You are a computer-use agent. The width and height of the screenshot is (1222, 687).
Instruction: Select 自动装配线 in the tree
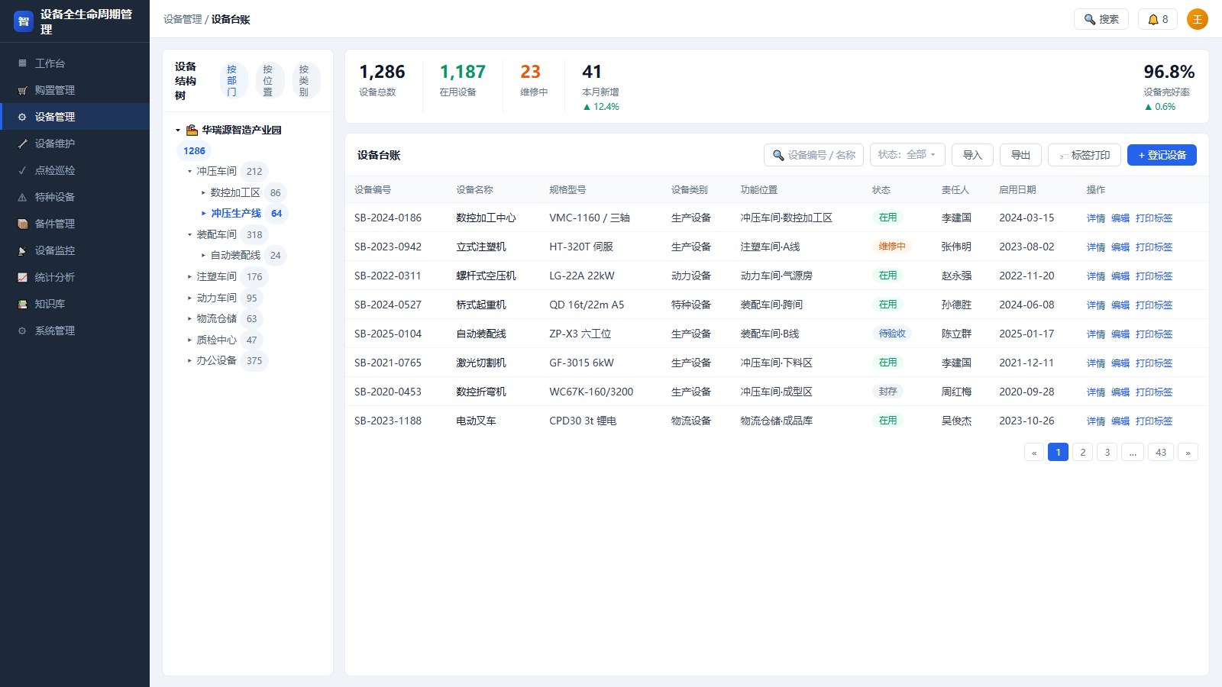coord(235,256)
